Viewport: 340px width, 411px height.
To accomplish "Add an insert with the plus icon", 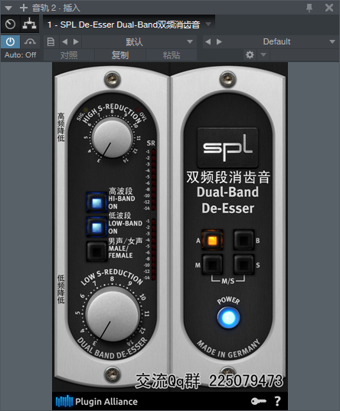I will (x=24, y=8).
